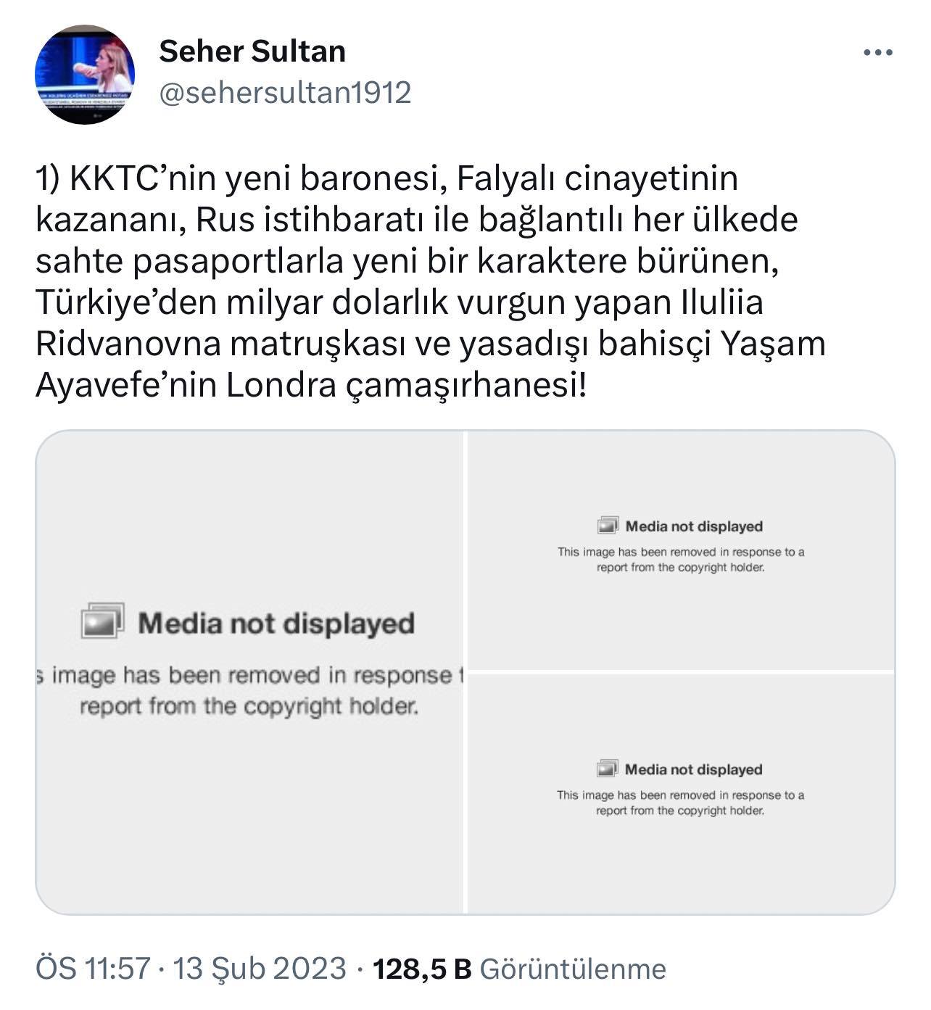This screenshot has width=931, height=1010.
Task: Click the @sehersultan1912 handle
Action: [285, 93]
